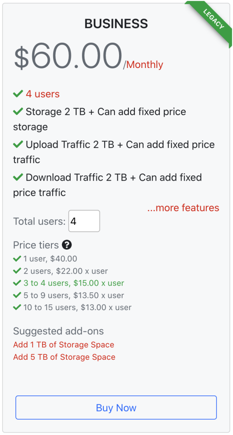Focus the Total users input field
The image size is (233, 435).
click(84, 221)
